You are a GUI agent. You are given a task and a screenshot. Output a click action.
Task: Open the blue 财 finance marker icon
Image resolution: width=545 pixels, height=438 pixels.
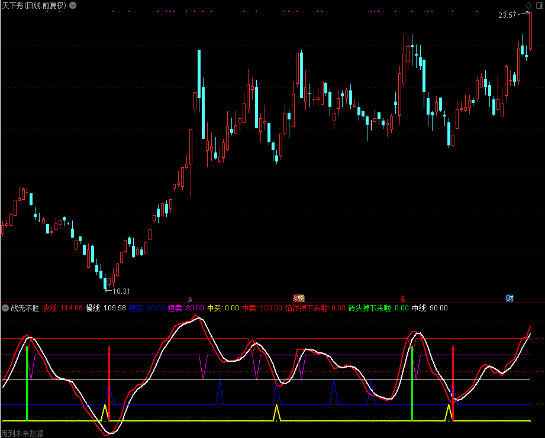tap(509, 297)
